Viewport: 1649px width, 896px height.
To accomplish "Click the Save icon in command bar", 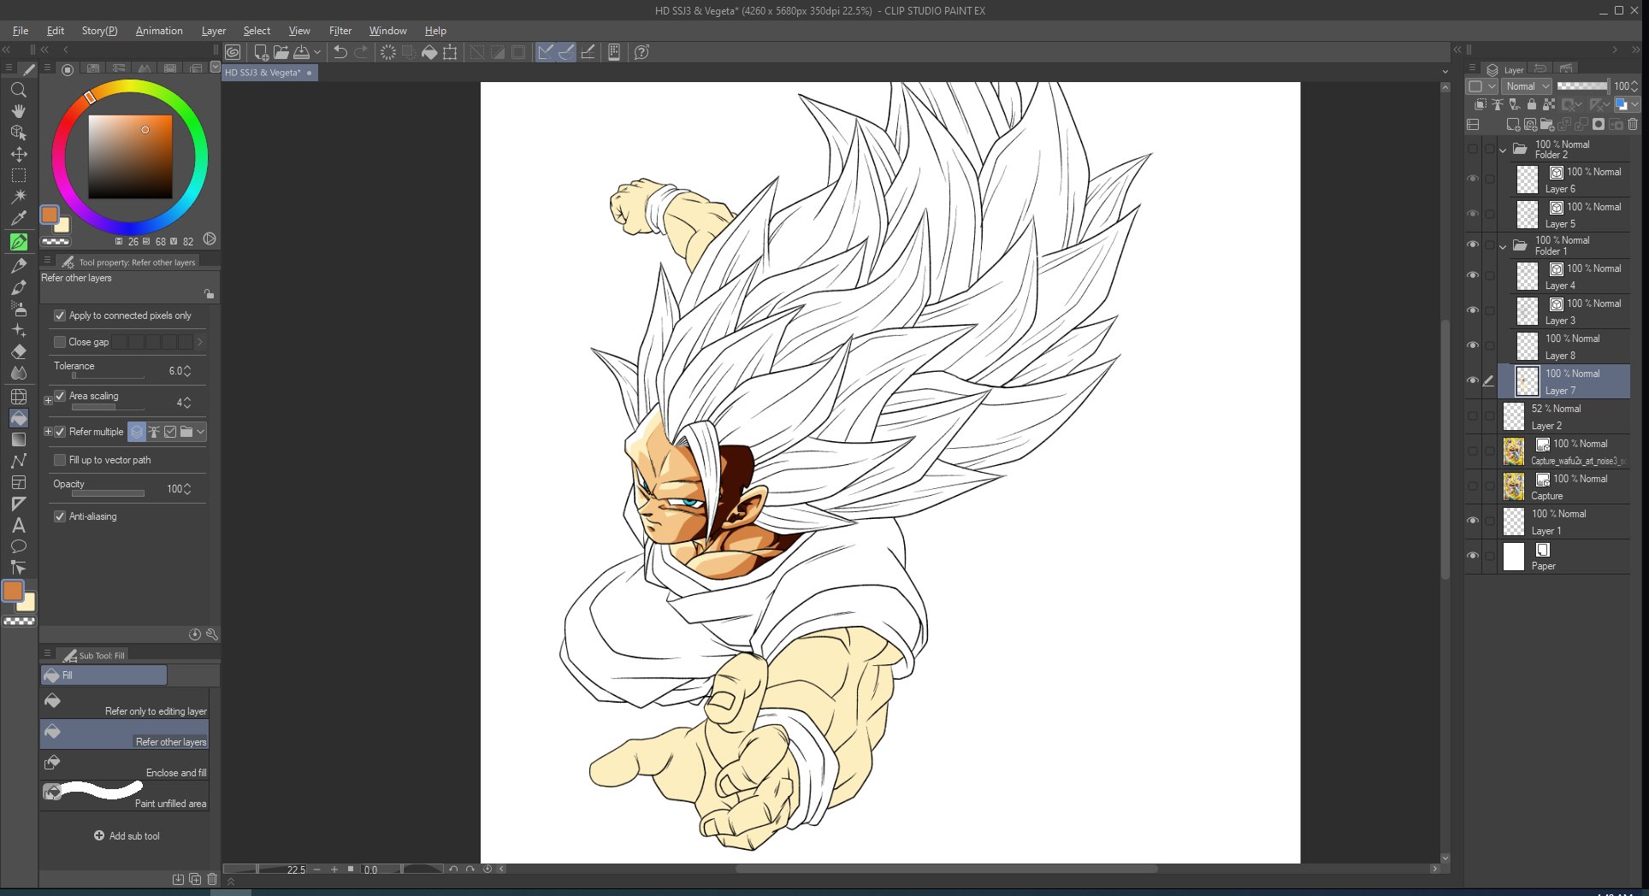I will tap(301, 52).
